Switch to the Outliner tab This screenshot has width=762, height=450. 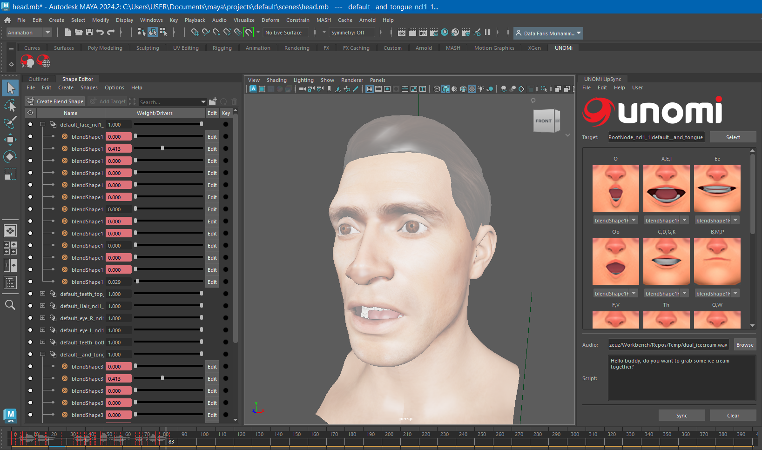point(38,79)
